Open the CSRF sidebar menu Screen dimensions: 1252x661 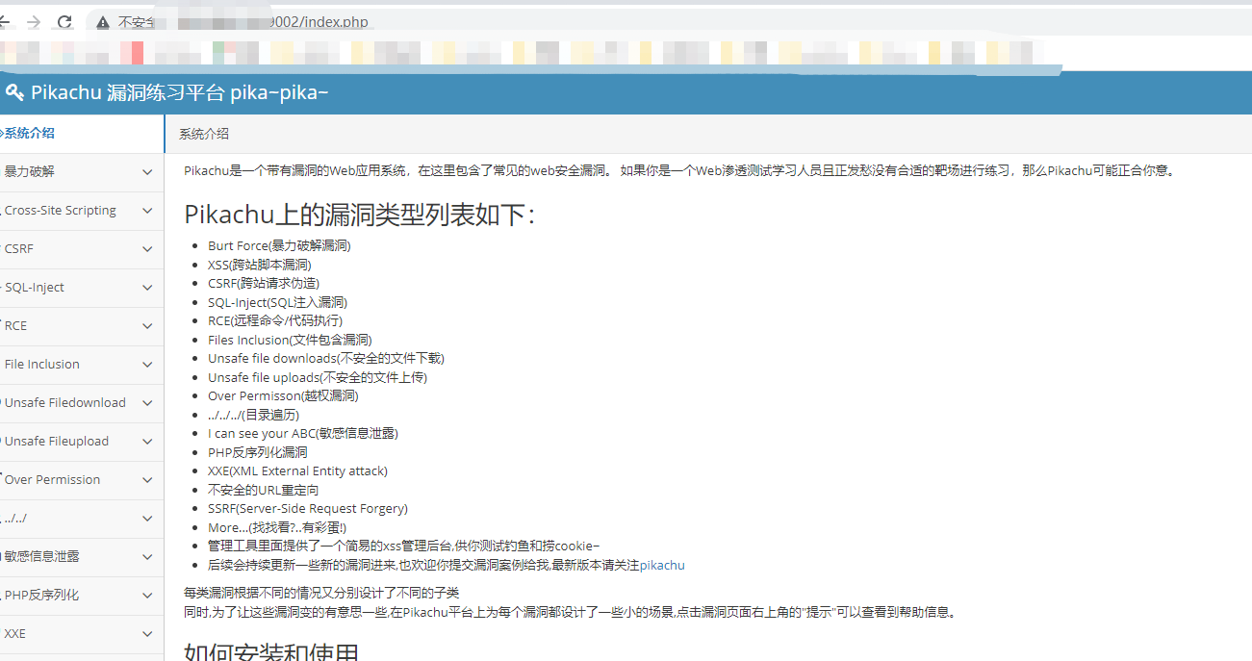point(82,249)
